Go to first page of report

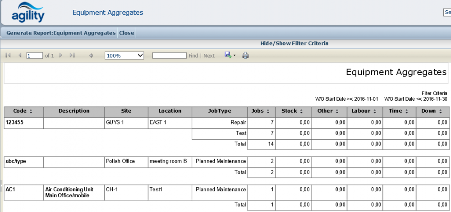[x=8, y=55]
